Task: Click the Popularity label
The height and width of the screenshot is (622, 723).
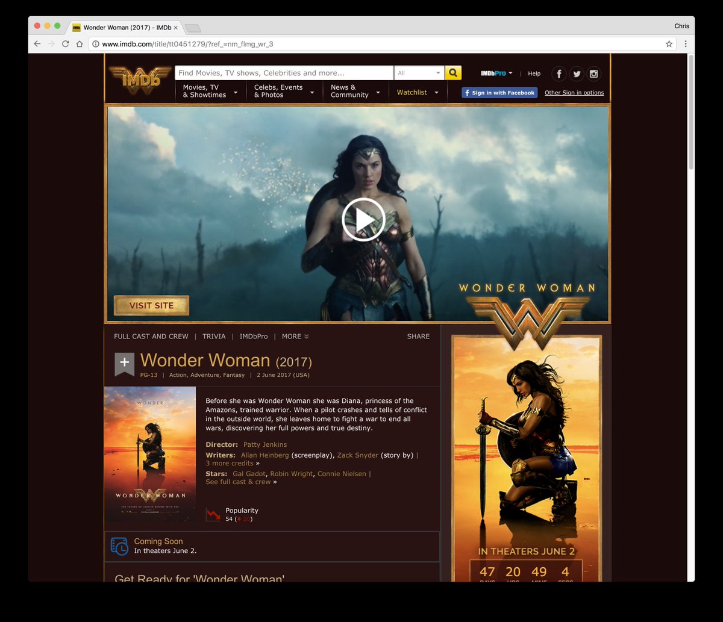Action: (x=242, y=511)
